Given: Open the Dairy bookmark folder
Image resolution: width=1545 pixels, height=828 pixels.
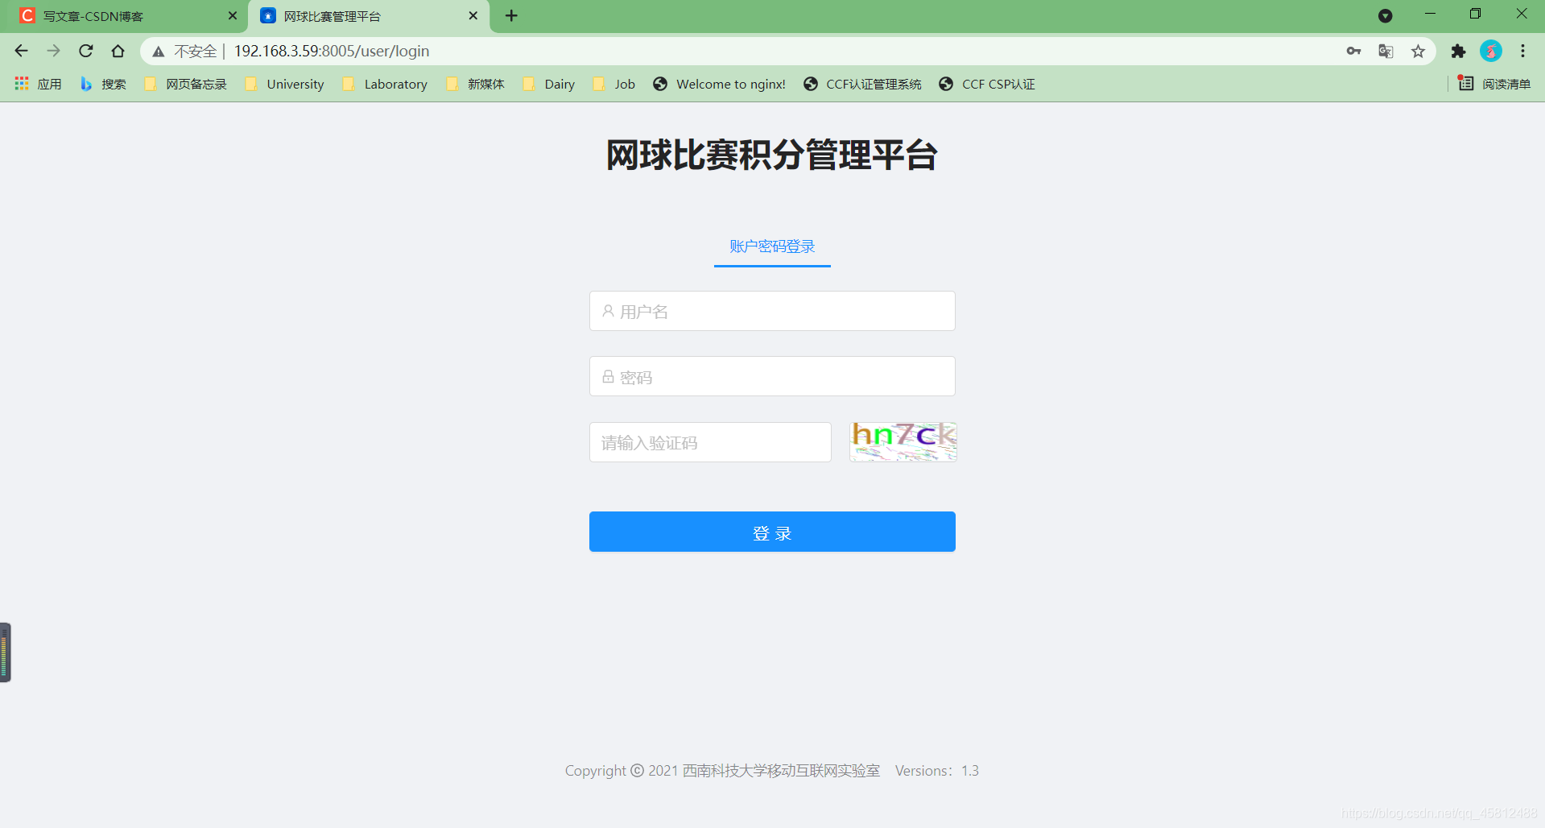Looking at the screenshot, I should click(549, 84).
